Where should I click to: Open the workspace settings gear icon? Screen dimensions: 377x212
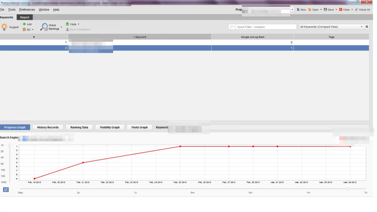coord(367,27)
